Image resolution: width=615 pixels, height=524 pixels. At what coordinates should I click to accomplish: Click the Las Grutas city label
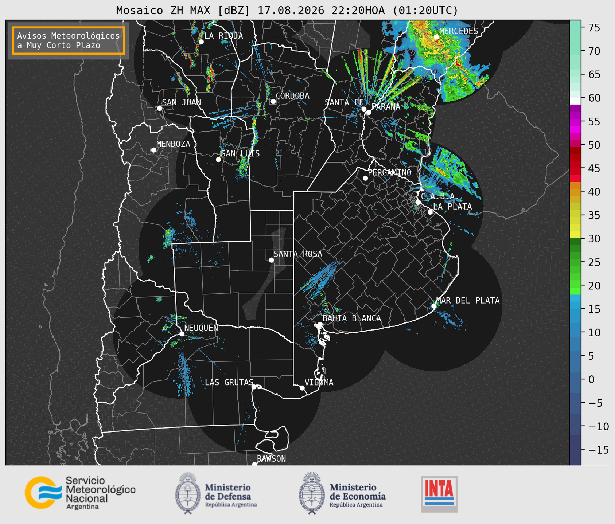pyautogui.click(x=229, y=382)
